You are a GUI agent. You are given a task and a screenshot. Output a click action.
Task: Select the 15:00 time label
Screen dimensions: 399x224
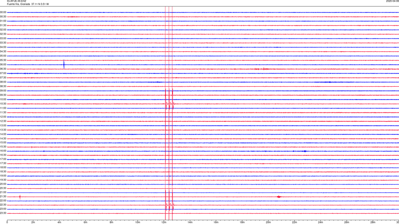click(3, 143)
